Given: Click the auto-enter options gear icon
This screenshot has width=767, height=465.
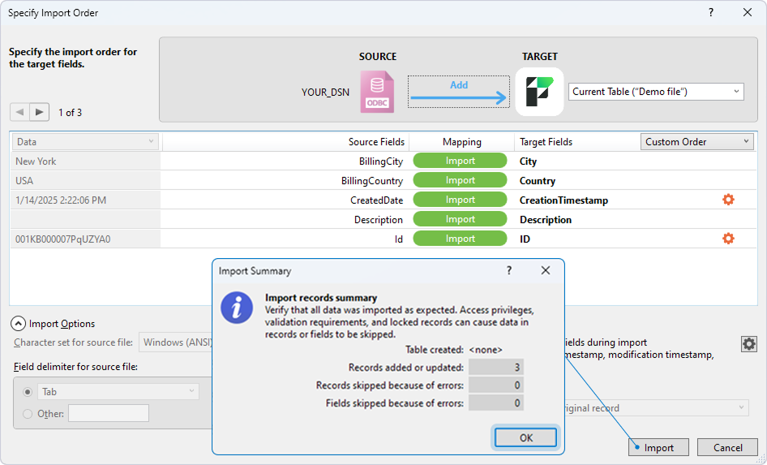Looking at the screenshot, I should (749, 344).
